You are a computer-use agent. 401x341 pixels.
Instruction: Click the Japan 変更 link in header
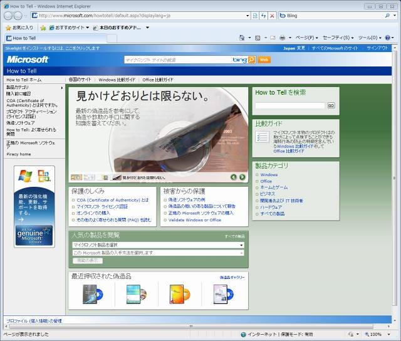tap(294, 48)
